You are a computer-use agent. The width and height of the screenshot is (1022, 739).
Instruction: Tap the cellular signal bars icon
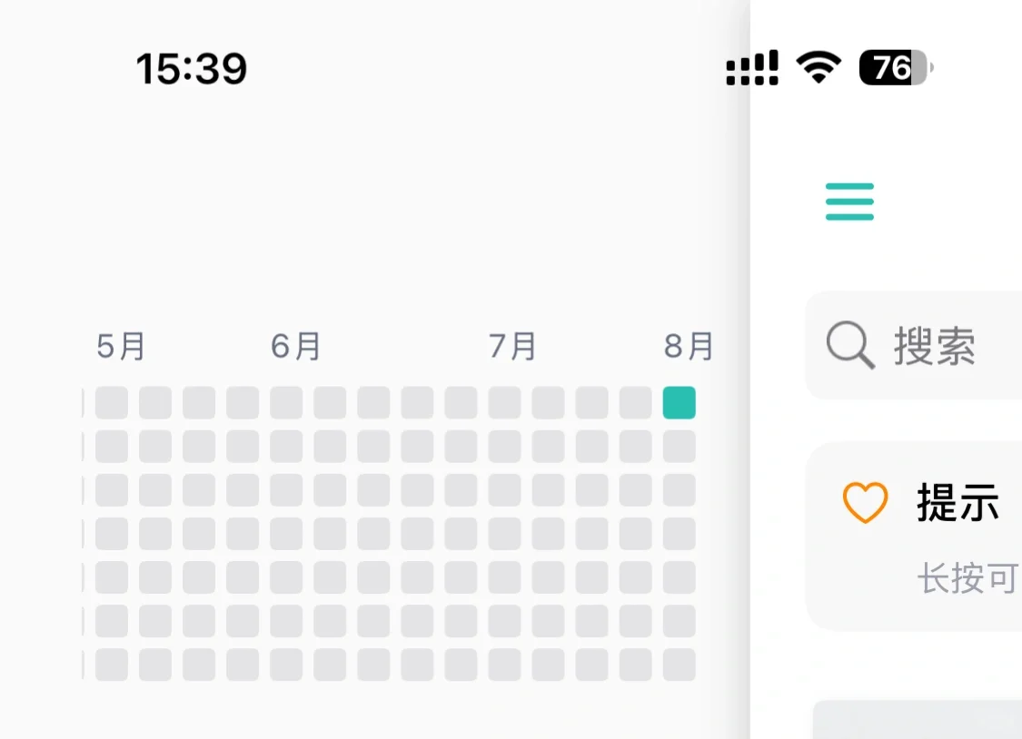pyautogui.click(x=752, y=68)
